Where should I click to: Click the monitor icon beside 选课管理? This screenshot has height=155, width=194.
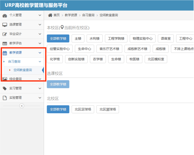[5, 25]
